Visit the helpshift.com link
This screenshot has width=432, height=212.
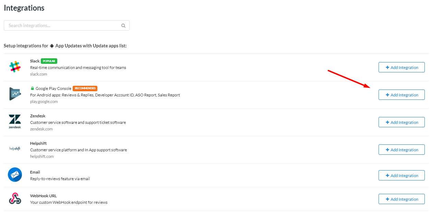[x=42, y=156]
